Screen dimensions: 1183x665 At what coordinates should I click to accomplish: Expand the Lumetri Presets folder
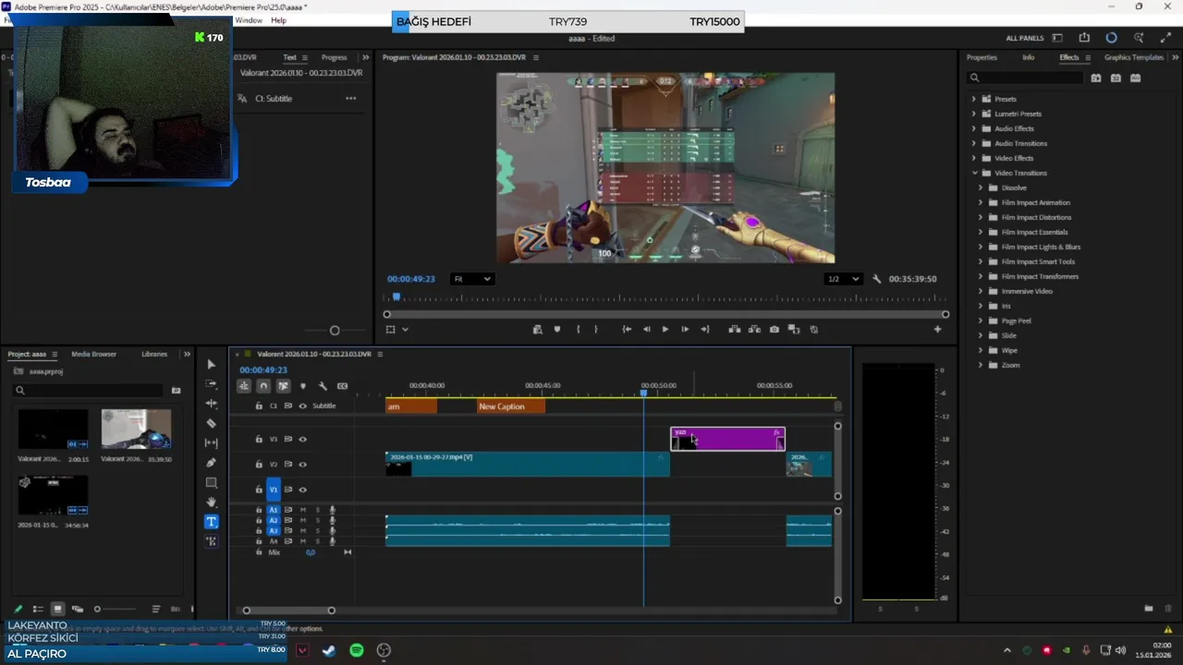973,114
